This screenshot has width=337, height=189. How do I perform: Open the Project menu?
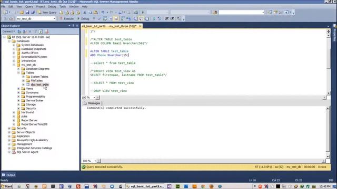point(41,7)
